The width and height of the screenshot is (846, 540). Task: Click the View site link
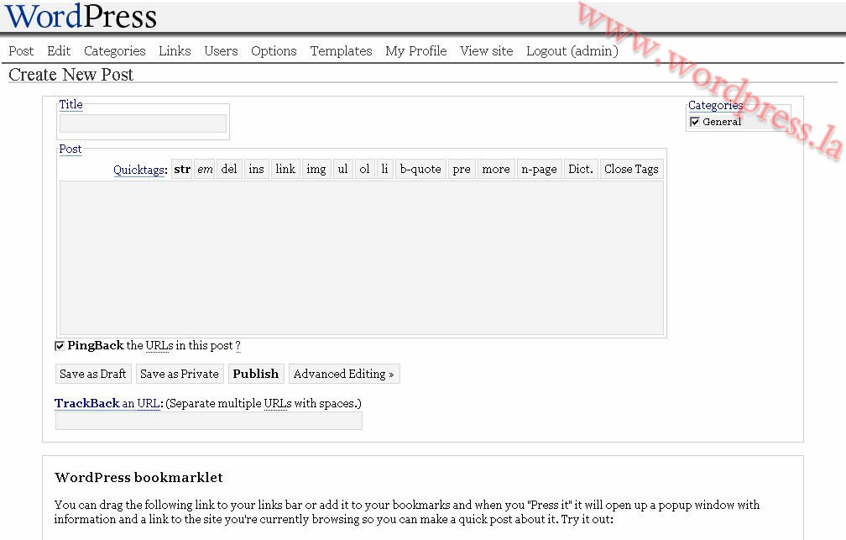[x=487, y=50]
